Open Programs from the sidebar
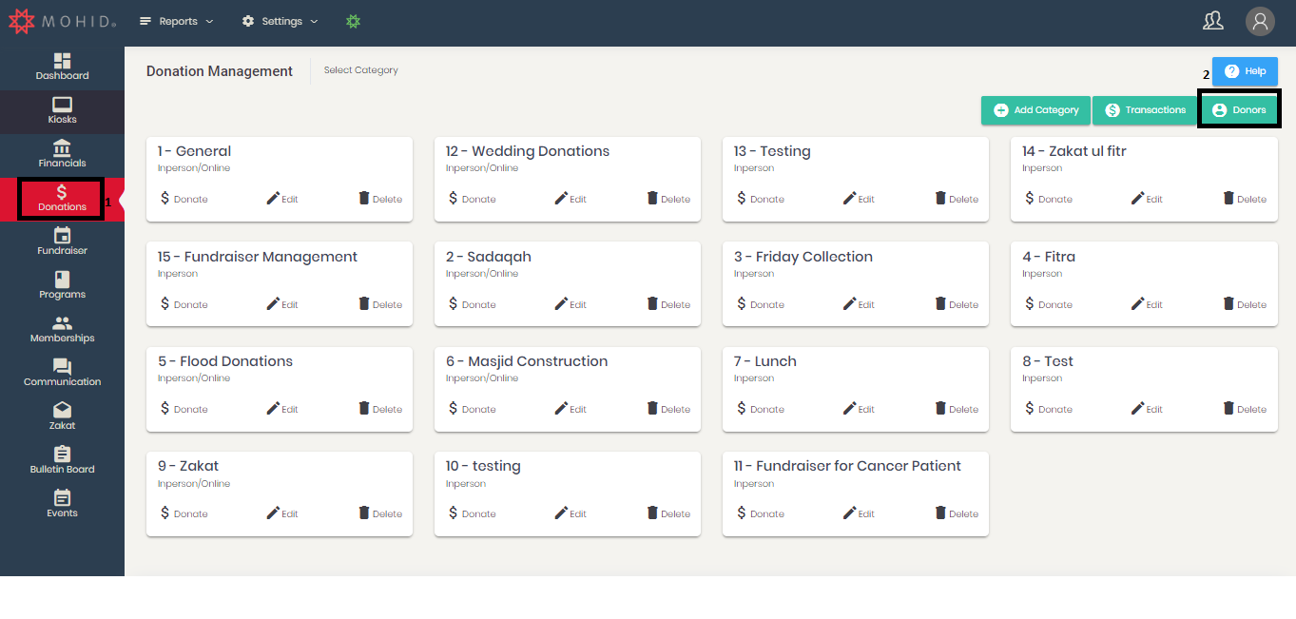Viewport: 1296px width, 619px height. pos(62,286)
